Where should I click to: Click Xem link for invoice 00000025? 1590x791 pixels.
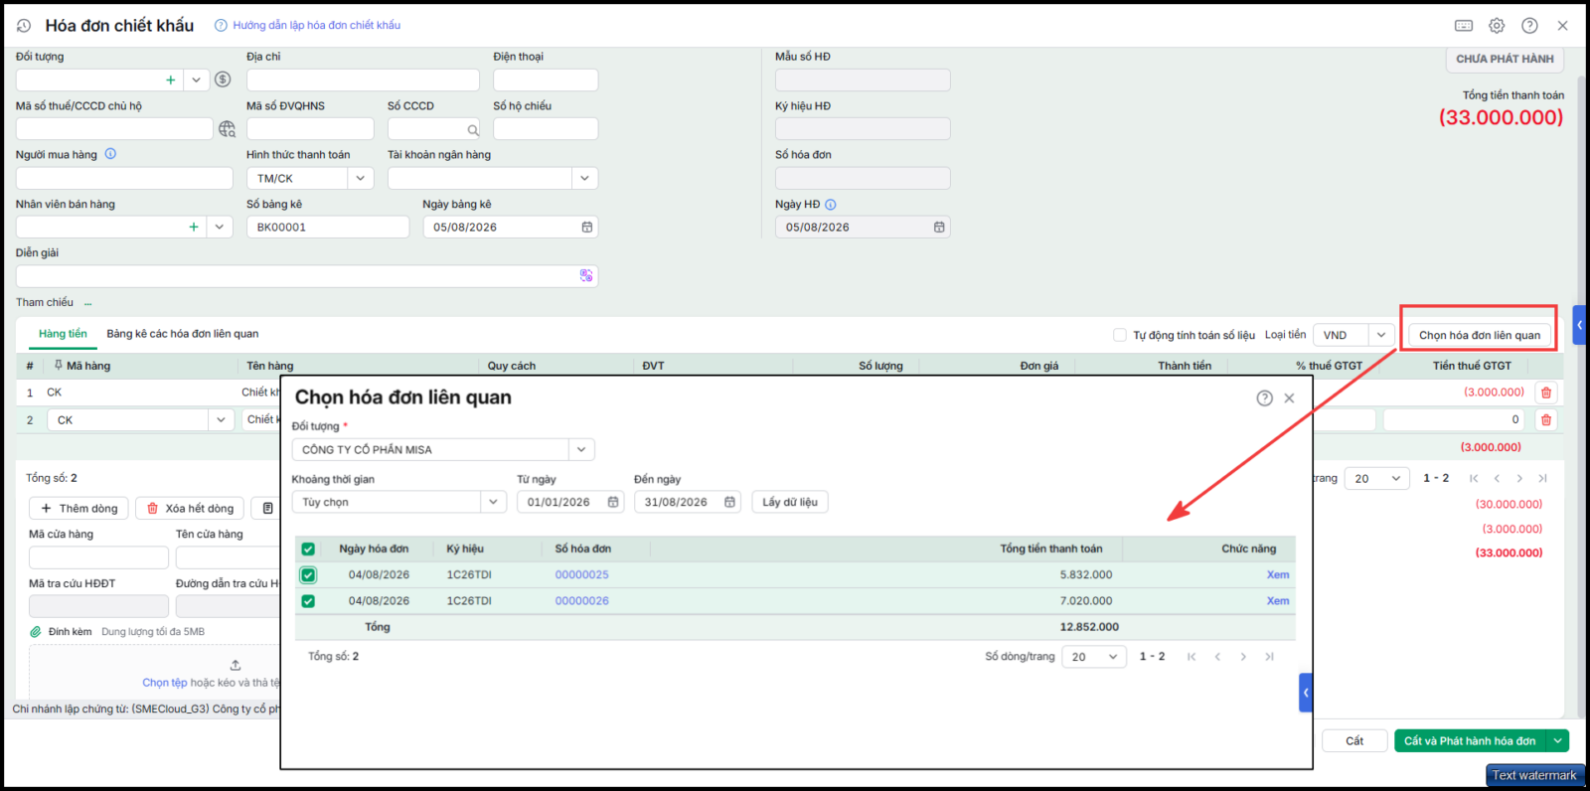click(1278, 575)
